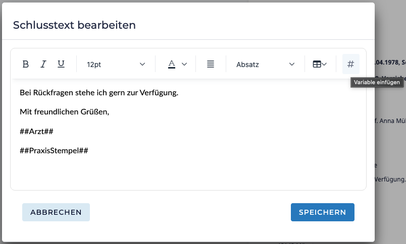Click the # insert variable button

point(350,64)
